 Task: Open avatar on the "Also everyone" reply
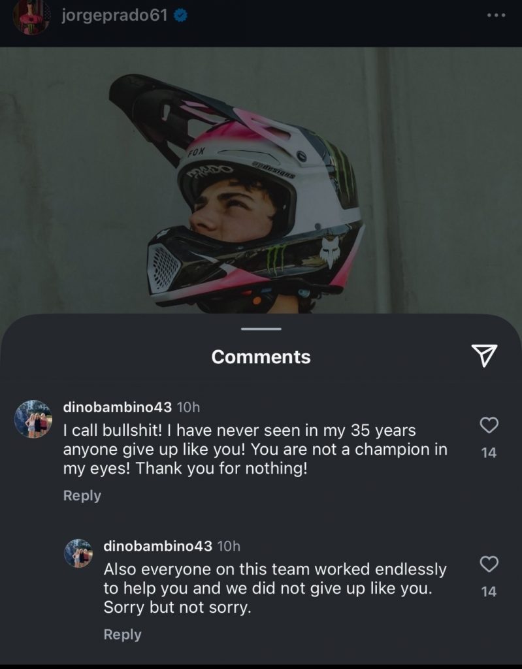78,553
